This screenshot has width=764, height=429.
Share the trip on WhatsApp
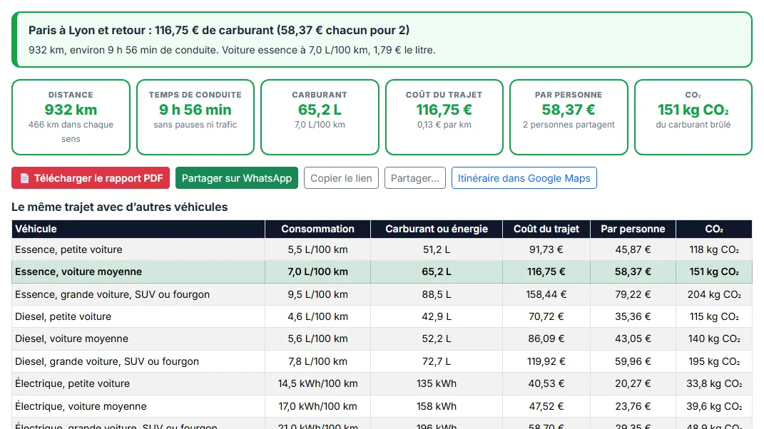pyautogui.click(x=237, y=178)
